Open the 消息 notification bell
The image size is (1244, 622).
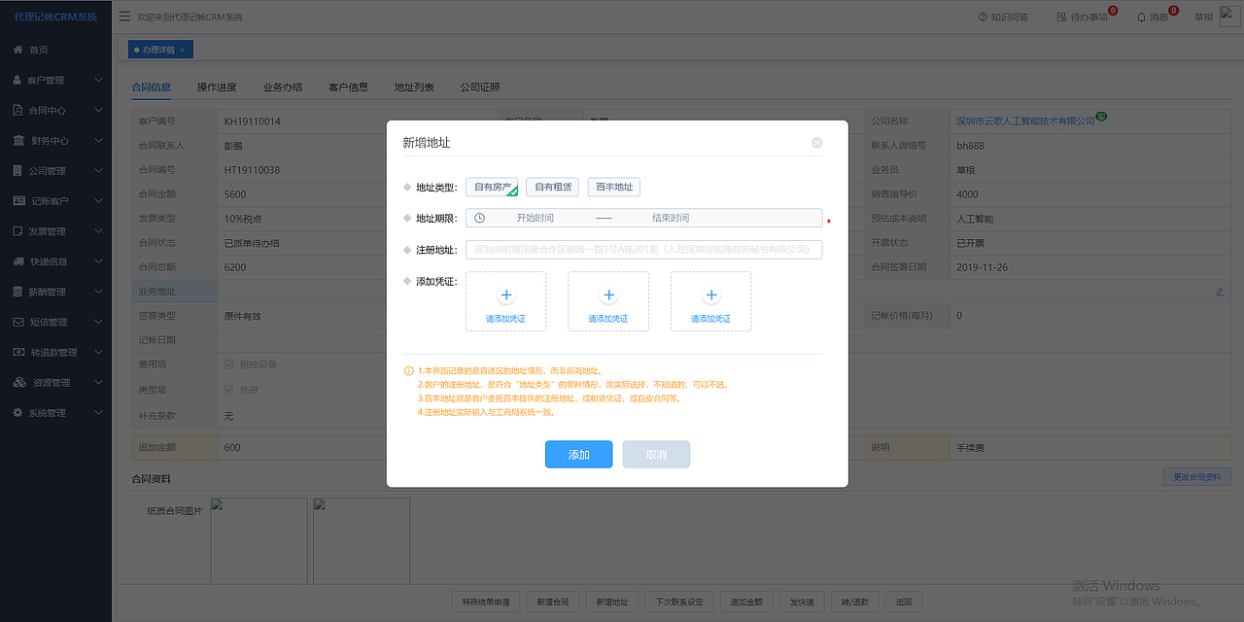[1157, 17]
